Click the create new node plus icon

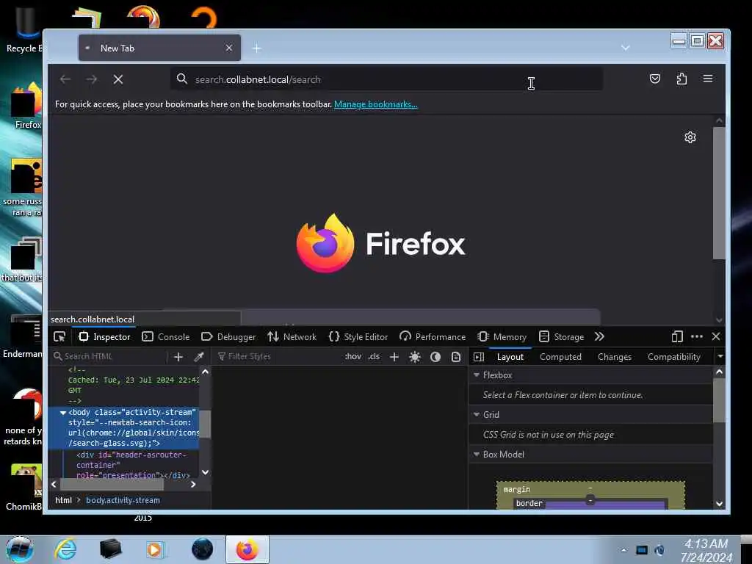178,356
